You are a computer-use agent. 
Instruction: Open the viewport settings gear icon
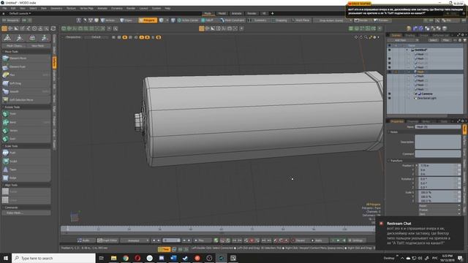pyautogui.click(x=374, y=37)
